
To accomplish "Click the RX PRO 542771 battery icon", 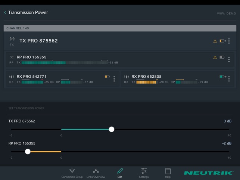I will coord(107,77).
